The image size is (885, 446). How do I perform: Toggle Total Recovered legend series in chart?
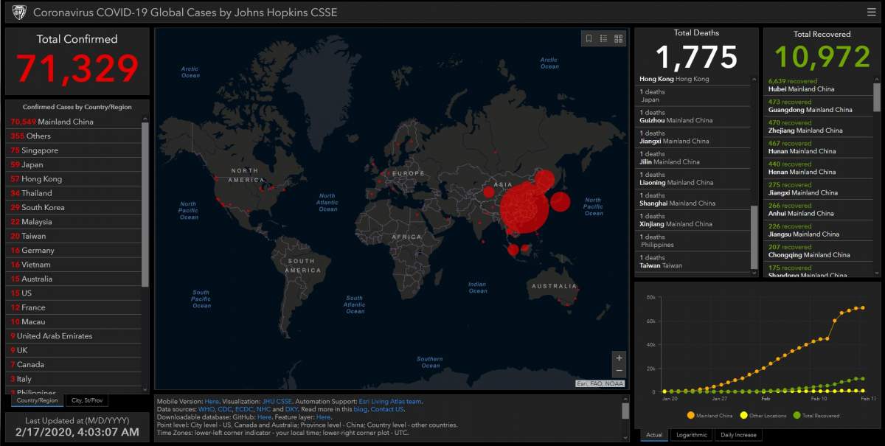(817, 416)
